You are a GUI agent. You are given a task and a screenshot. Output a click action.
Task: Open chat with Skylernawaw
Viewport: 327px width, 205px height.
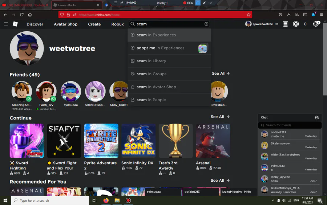[290, 145]
